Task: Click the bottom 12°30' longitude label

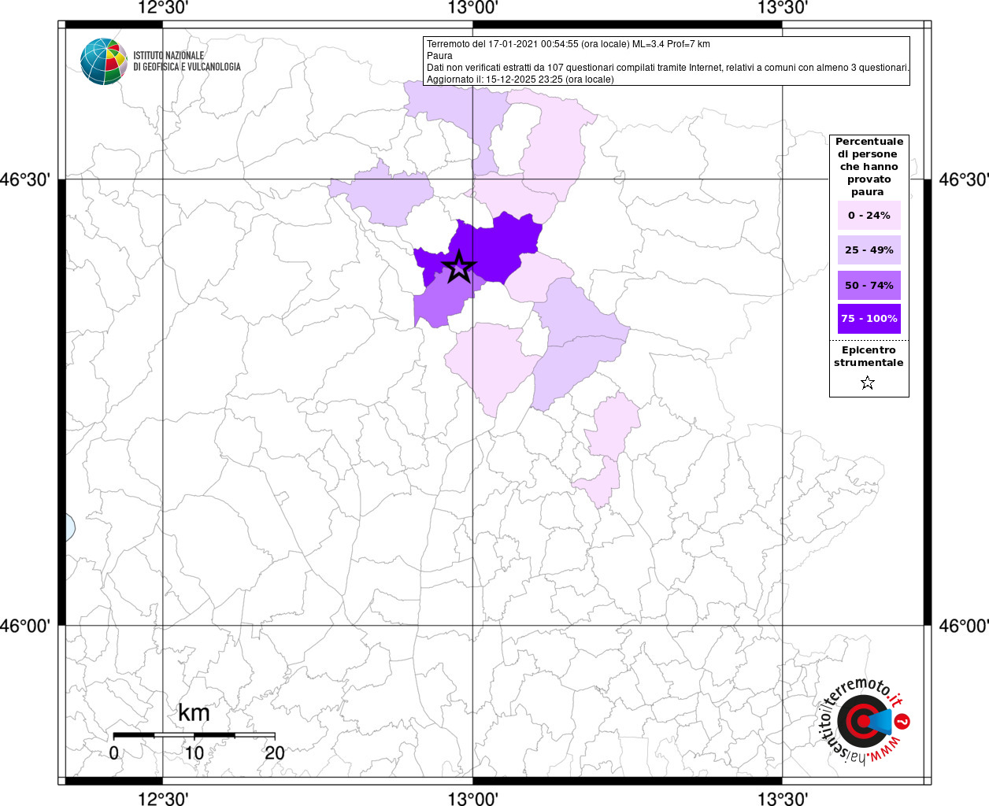Action: pos(163,798)
